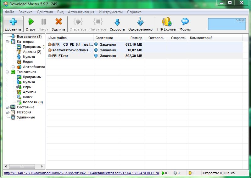
Task: Select the Удаленные trash category
Action: 26,117
